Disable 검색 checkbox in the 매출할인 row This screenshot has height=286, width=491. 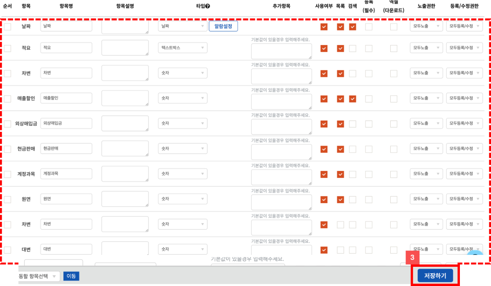[353, 99]
